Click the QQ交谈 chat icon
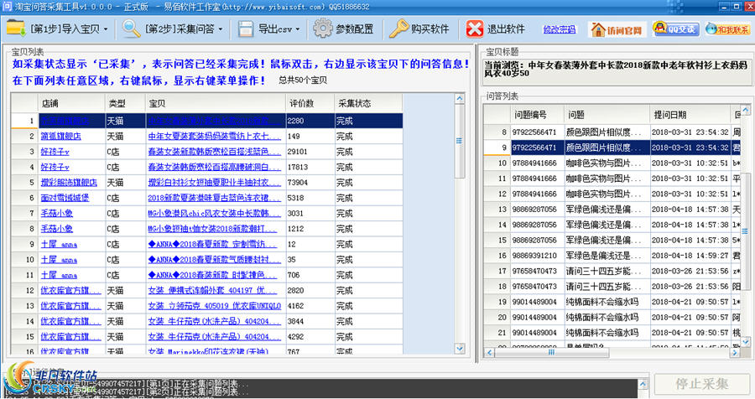 [x=676, y=28]
